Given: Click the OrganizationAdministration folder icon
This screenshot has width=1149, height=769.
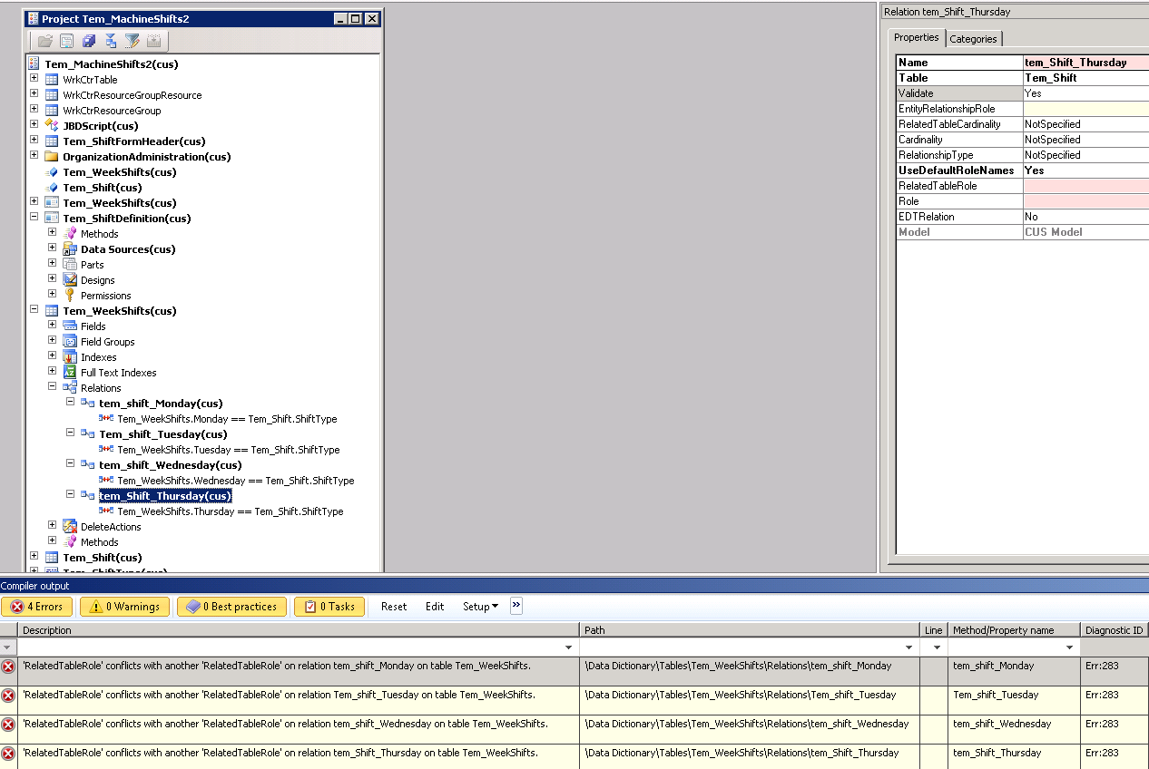Looking at the screenshot, I should coord(52,157).
